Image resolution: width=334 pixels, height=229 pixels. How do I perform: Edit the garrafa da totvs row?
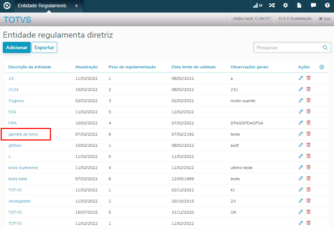coord(301,134)
